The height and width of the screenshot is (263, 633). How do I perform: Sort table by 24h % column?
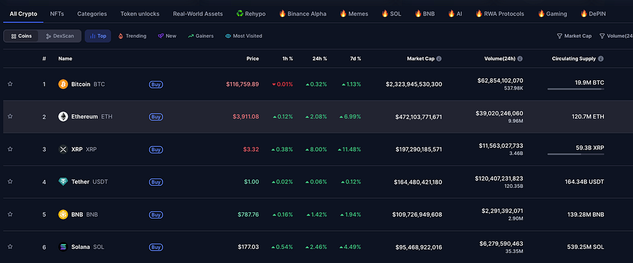coord(320,59)
